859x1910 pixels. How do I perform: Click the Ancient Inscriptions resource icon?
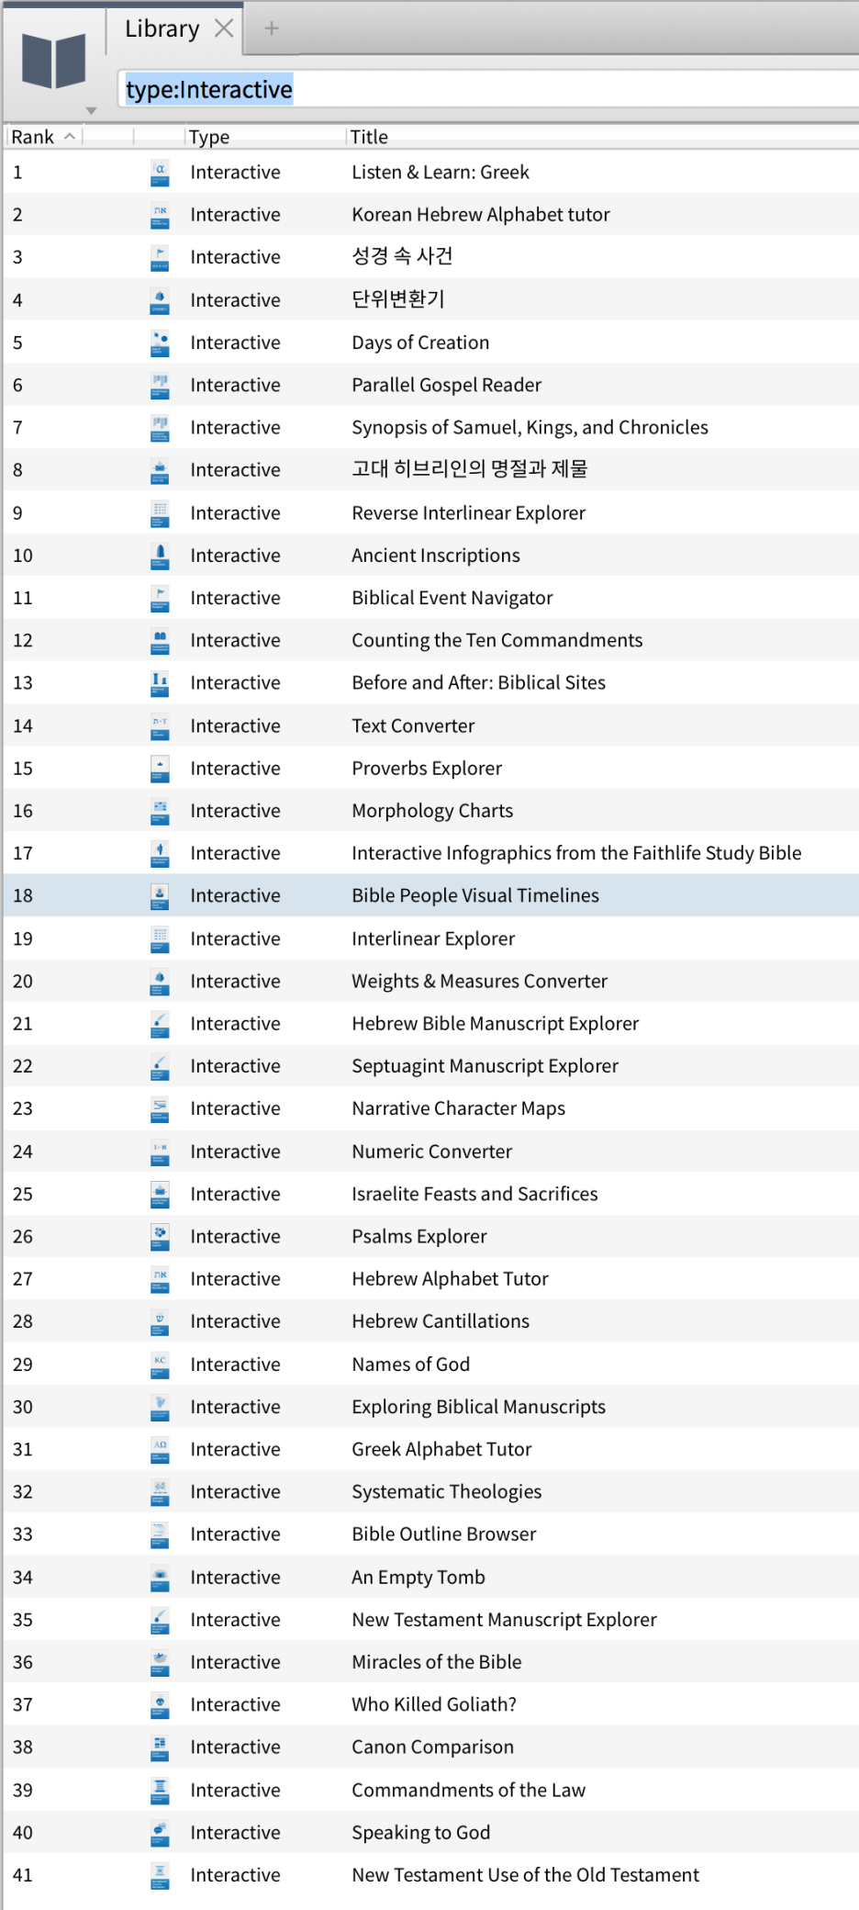click(x=160, y=555)
